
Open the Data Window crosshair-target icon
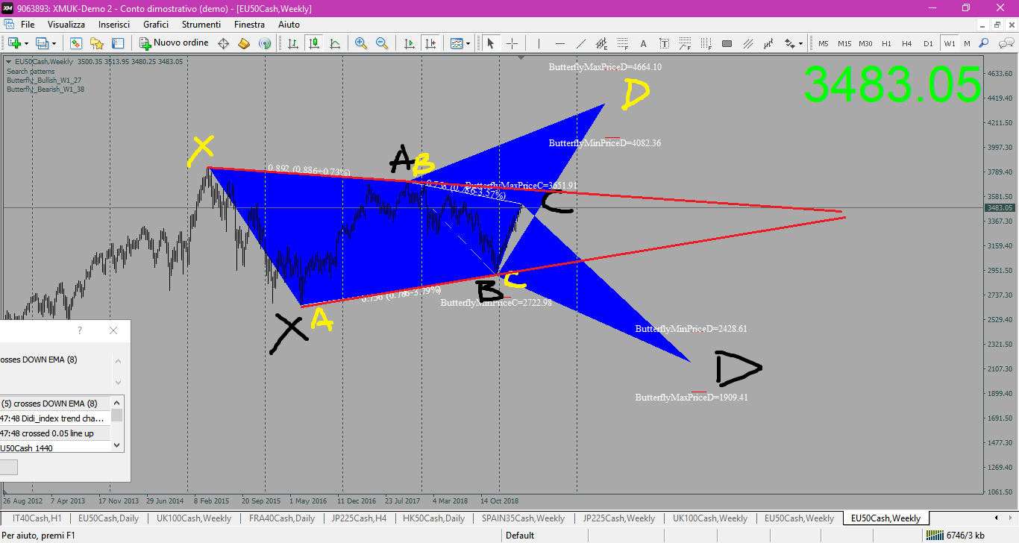223,43
